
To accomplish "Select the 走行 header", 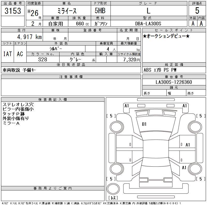I will (22, 30).
